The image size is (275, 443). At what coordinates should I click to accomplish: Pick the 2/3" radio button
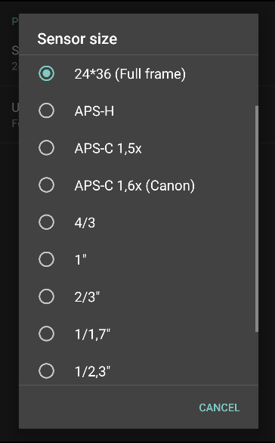[x=46, y=296]
